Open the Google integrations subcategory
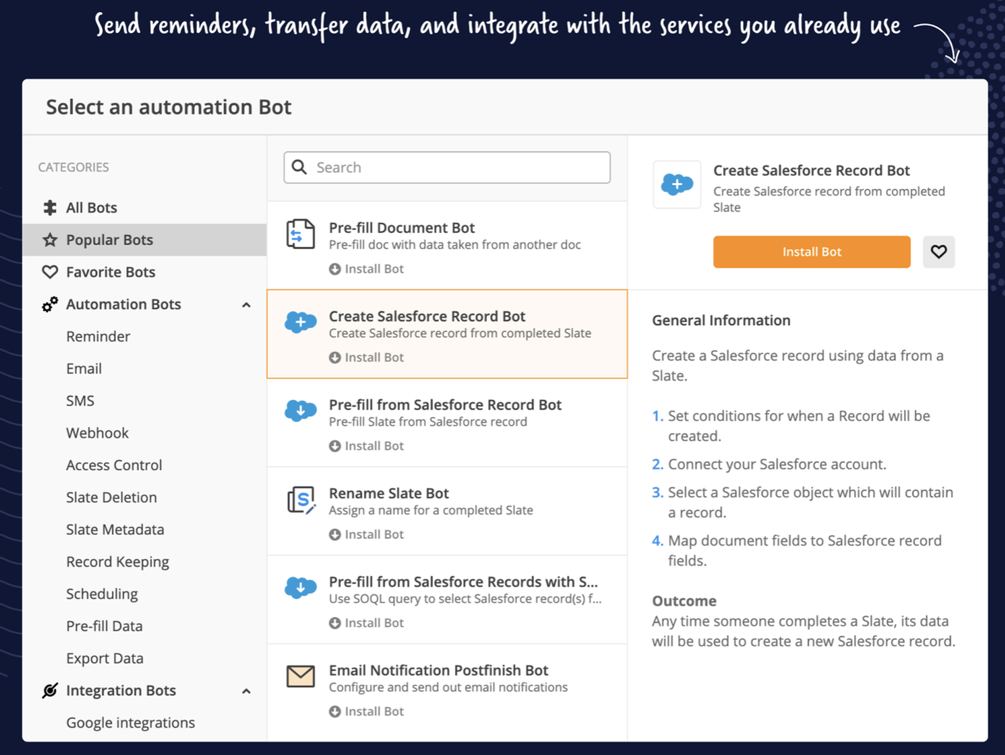Viewport: 1005px width, 755px height. point(130,723)
